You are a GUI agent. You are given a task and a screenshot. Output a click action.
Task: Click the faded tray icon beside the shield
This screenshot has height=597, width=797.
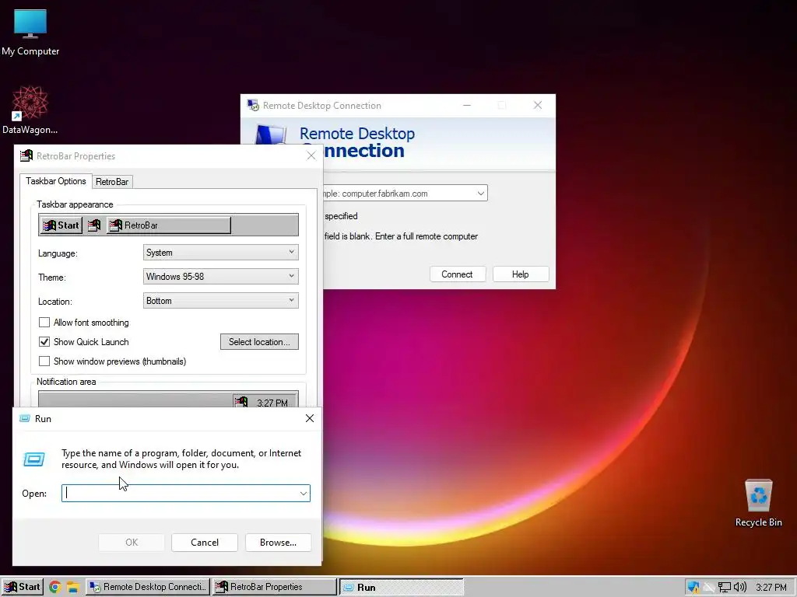click(x=708, y=588)
